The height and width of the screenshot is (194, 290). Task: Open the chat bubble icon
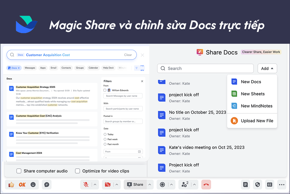pos(47,185)
